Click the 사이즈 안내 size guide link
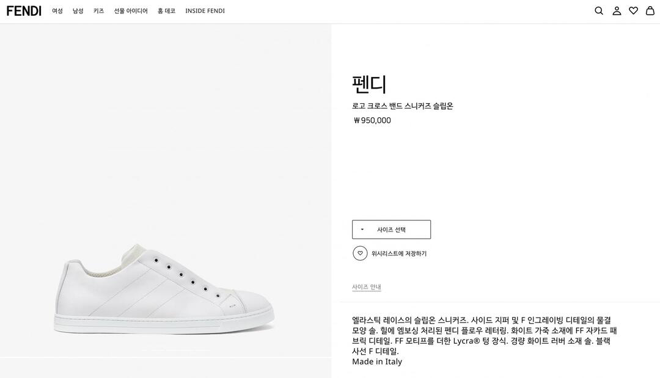Screen dimensions: 660x378 pyautogui.click(x=367, y=287)
